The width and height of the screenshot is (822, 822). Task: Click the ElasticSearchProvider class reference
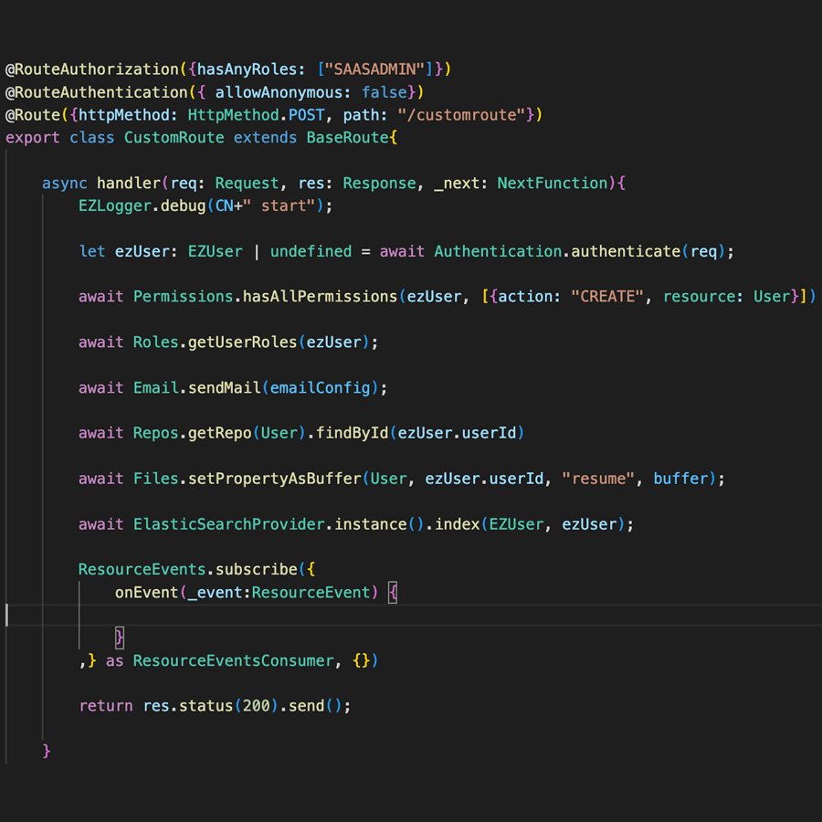(228, 524)
